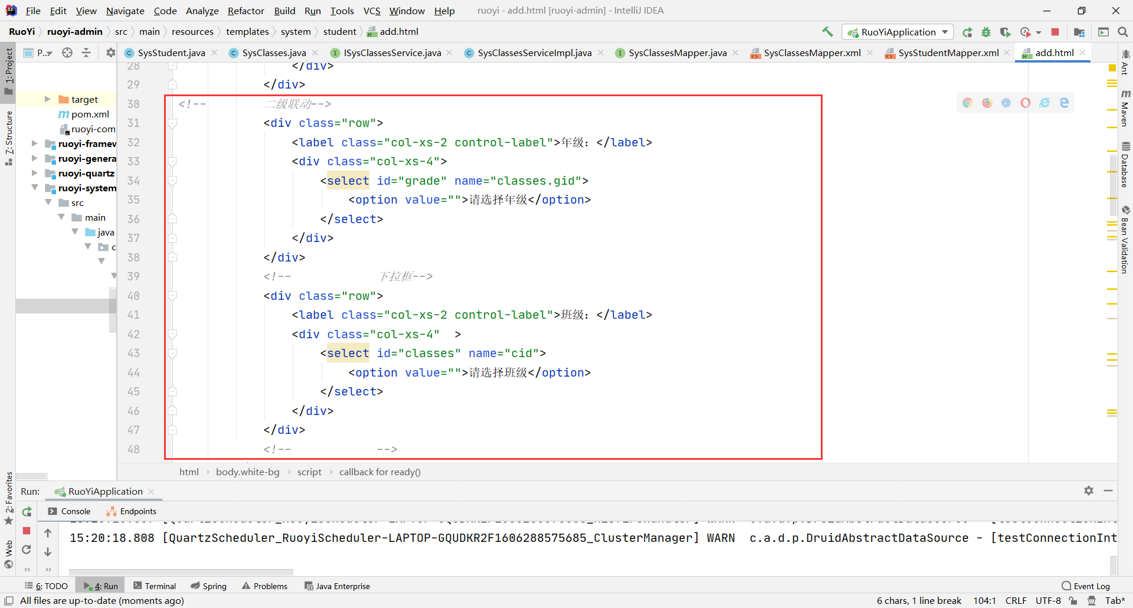Toggle the tool window quick access button
The image size is (1133, 608).
point(9,601)
